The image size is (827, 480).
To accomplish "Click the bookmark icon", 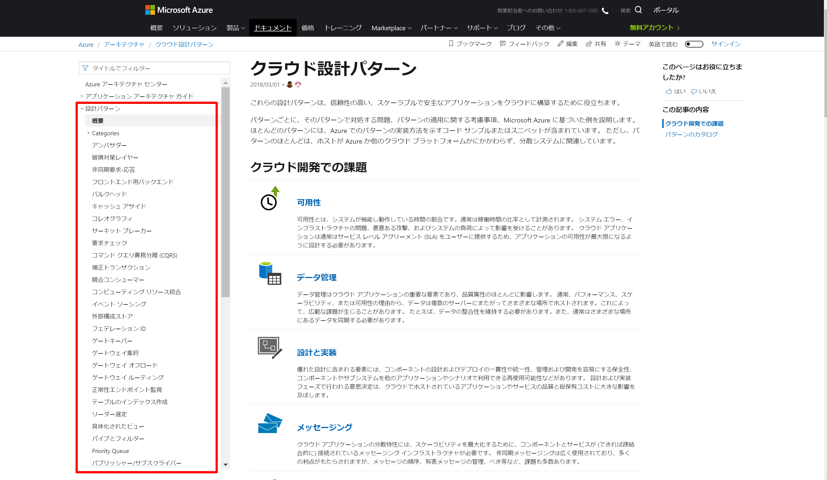I will tap(451, 44).
